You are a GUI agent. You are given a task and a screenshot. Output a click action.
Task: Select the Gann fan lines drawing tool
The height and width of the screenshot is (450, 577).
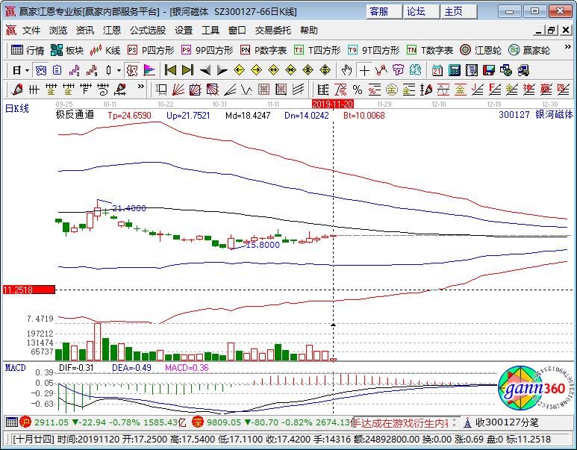(x=178, y=90)
